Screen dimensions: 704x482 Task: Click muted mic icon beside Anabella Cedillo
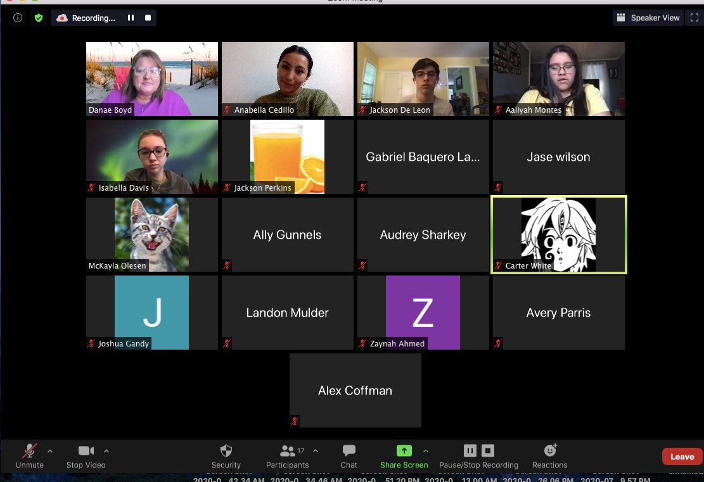coord(227,110)
